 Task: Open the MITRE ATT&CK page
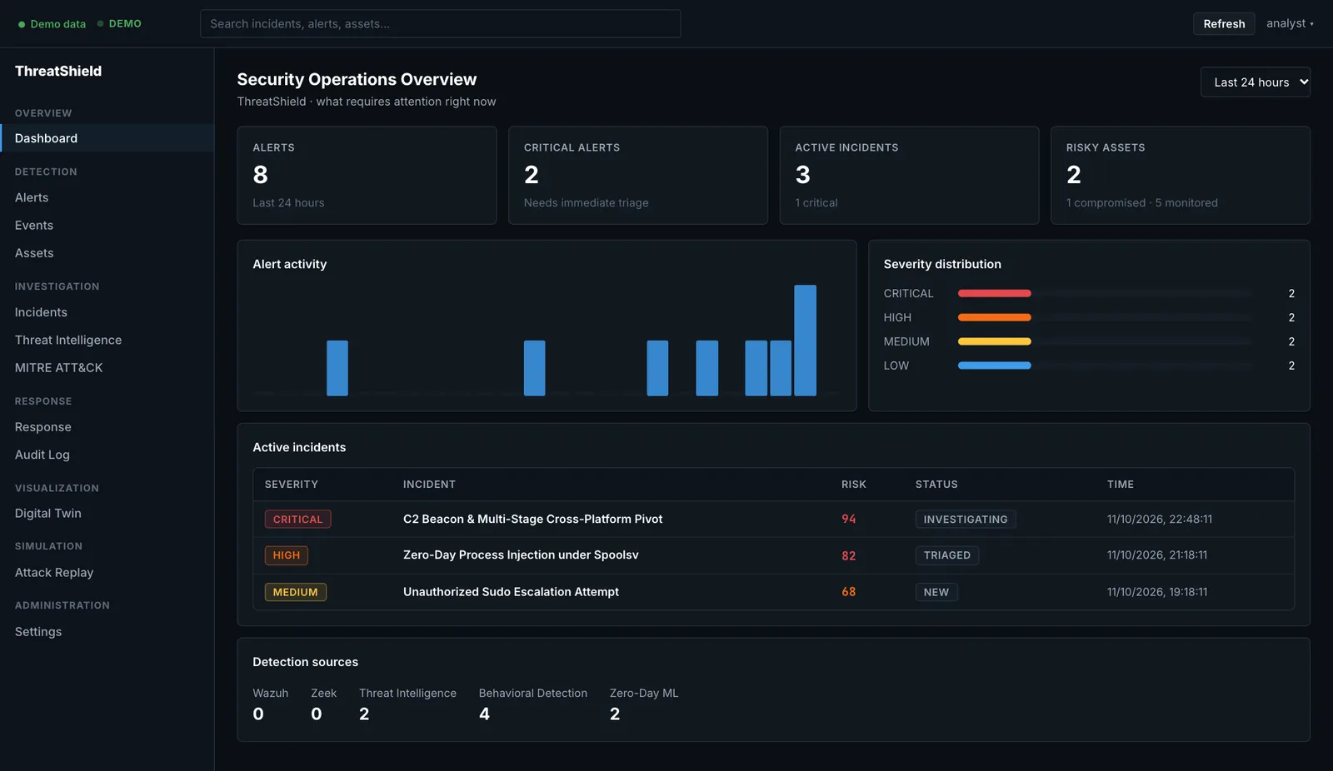(107, 368)
